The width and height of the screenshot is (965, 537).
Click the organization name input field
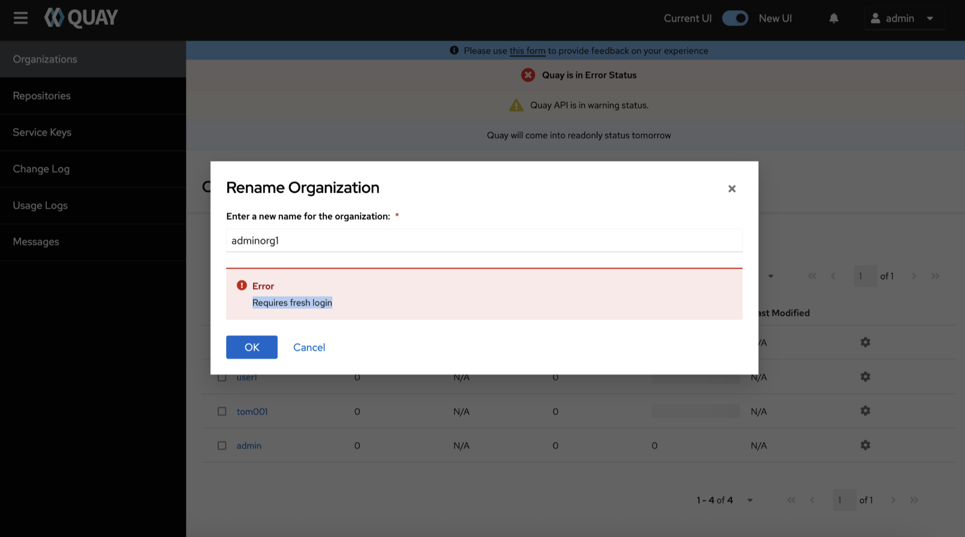click(484, 241)
